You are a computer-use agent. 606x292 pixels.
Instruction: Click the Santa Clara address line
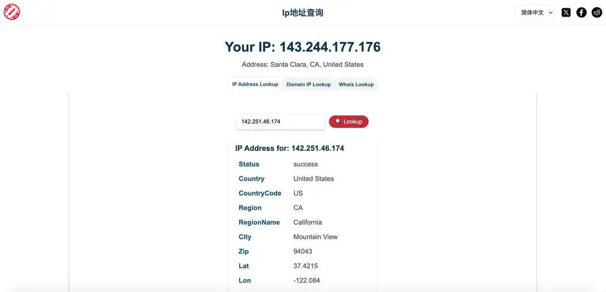pos(302,64)
